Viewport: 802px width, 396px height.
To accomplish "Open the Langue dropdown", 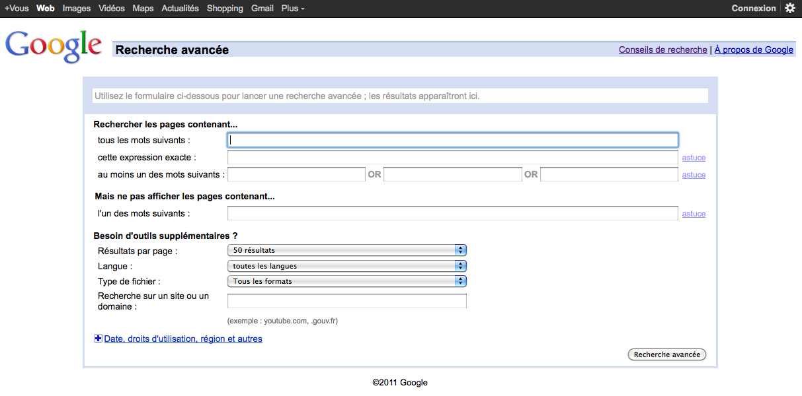I will pos(347,266).
